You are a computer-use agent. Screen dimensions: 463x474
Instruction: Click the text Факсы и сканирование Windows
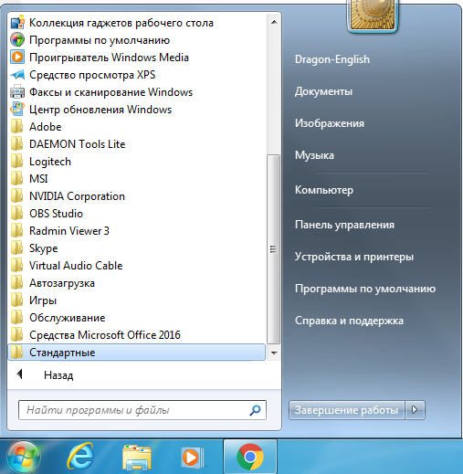[110, 92]
